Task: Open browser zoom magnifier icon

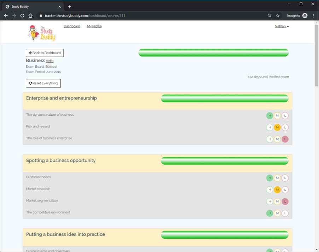Action: point(269,16)
